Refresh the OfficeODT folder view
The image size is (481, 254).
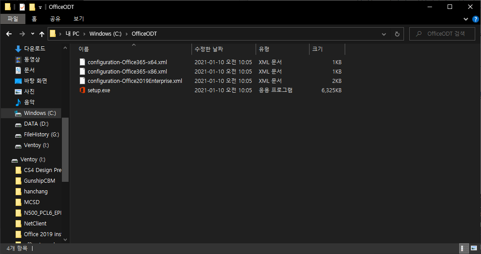397,34
